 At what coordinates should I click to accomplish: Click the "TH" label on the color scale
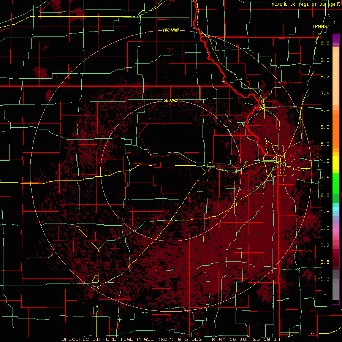326,296
